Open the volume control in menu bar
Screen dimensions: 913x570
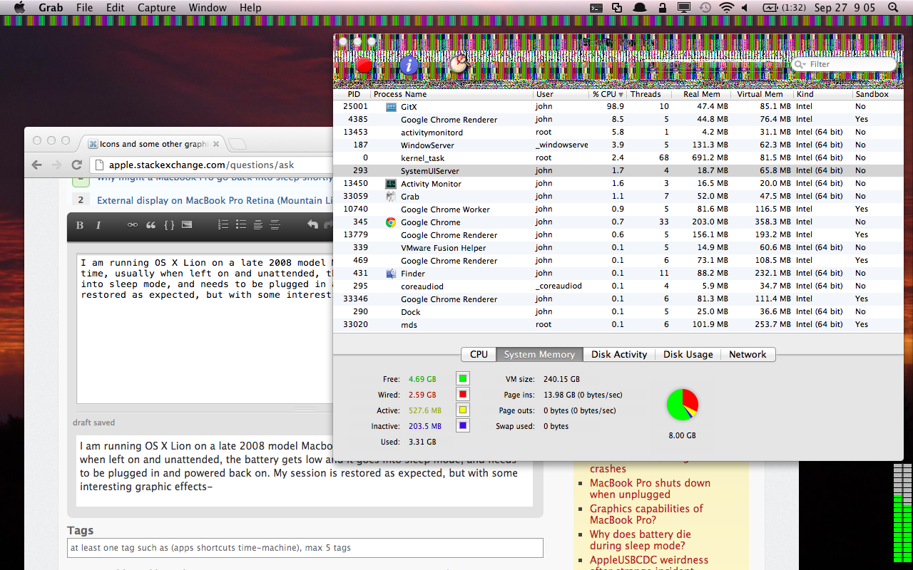coord(745,8)
